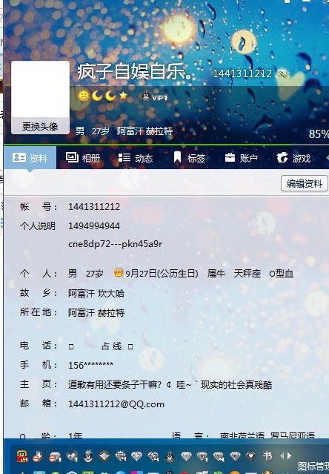This screenshot has width=329, height=474.
Task: Click the email 1441311212@QQ.com
Action: [x=116, y=404]
